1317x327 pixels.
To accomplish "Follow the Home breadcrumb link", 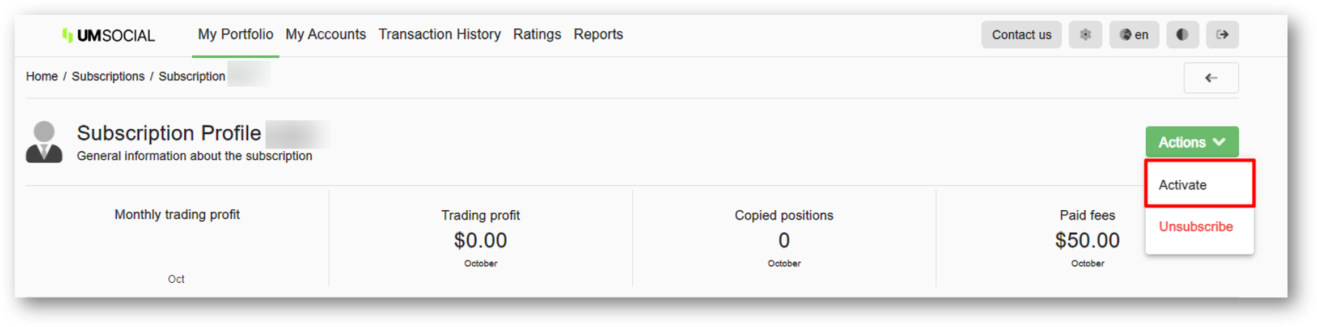I will (x=42, y=77).
